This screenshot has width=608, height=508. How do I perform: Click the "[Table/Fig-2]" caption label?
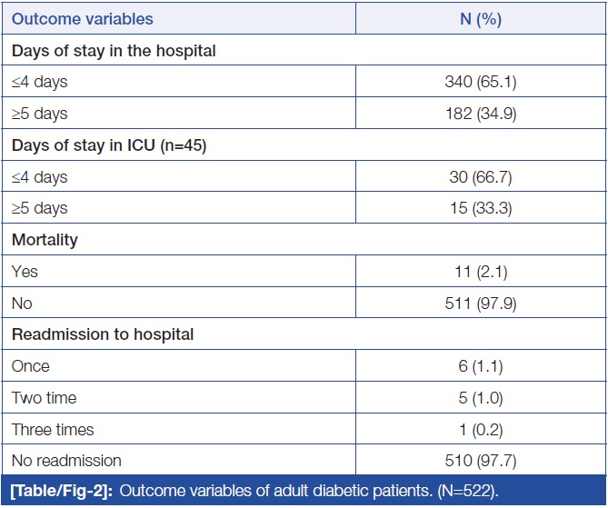coord(59,493)
